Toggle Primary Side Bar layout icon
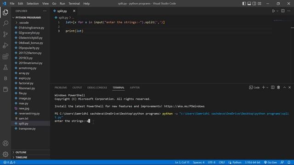 point(244,4)
